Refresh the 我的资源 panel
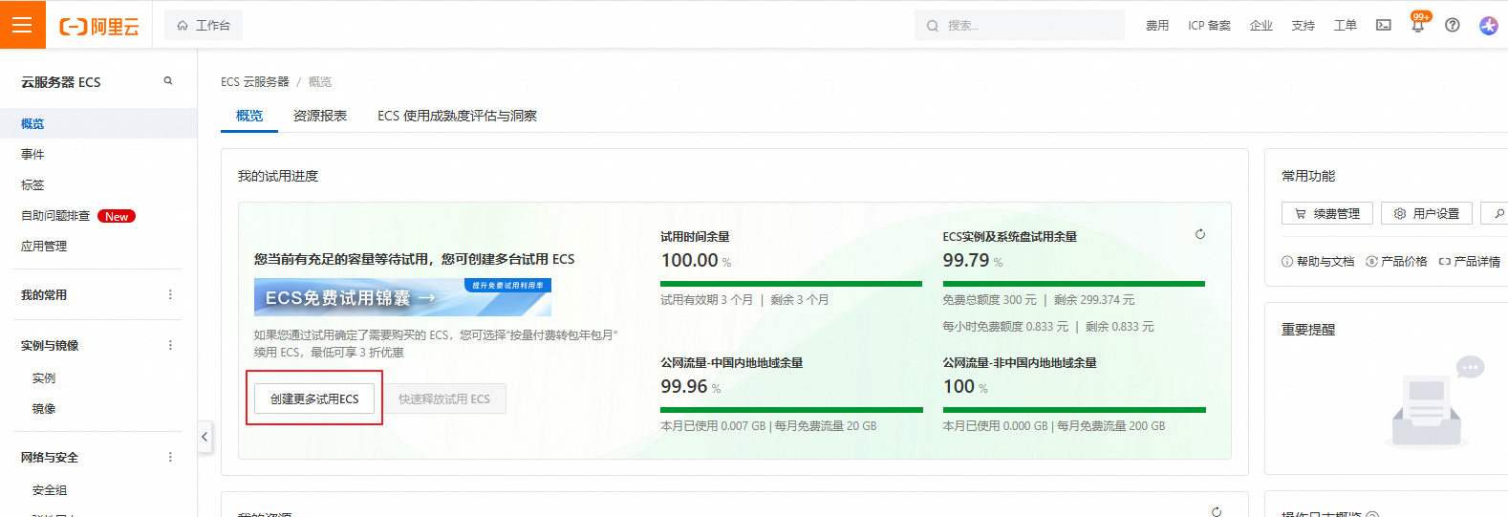Image resolution: width=1508 pixels, height=517 pixels. click(1217, 511)
